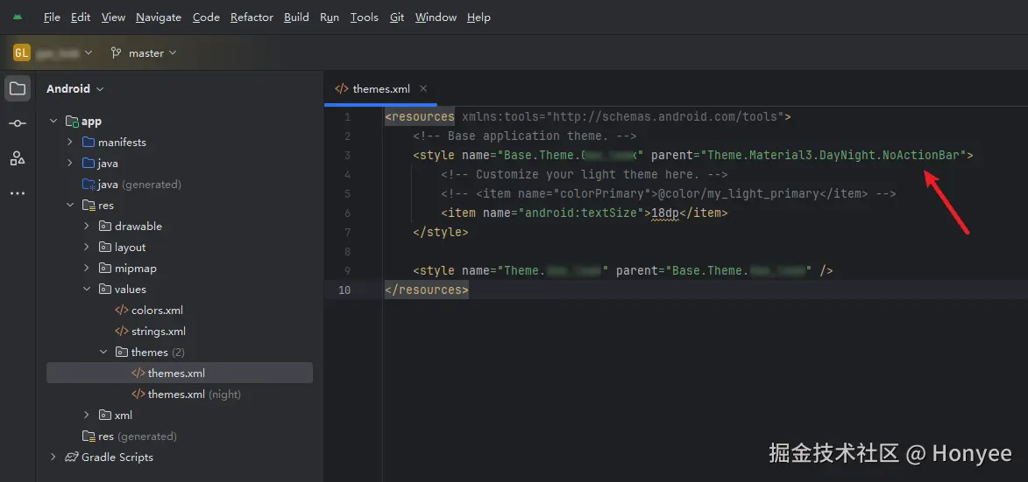Click the Gradle Scripts elephant icon
This screenshot has height=482, width=1028.
point(72,458)
